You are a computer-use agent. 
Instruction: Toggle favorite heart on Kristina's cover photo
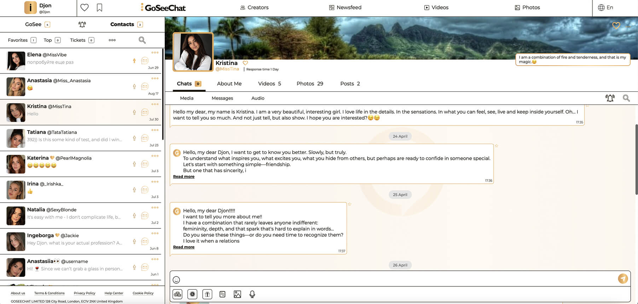pos(616,25)
